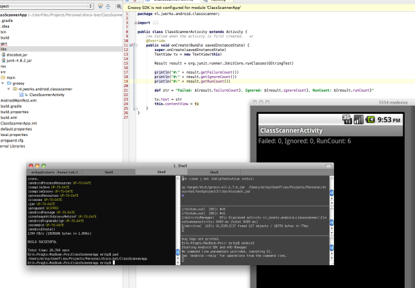Click the battery charging icon in emulator
The height and width of the screenshot is (288, 415).
370,119
